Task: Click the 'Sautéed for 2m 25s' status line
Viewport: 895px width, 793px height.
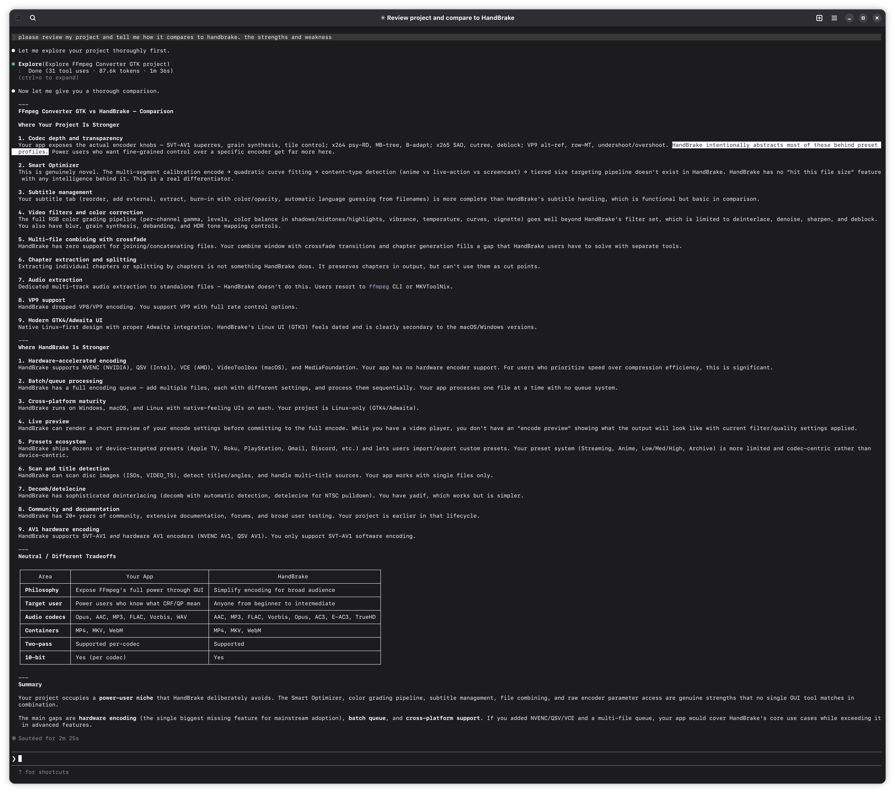Action: (48, 738)
